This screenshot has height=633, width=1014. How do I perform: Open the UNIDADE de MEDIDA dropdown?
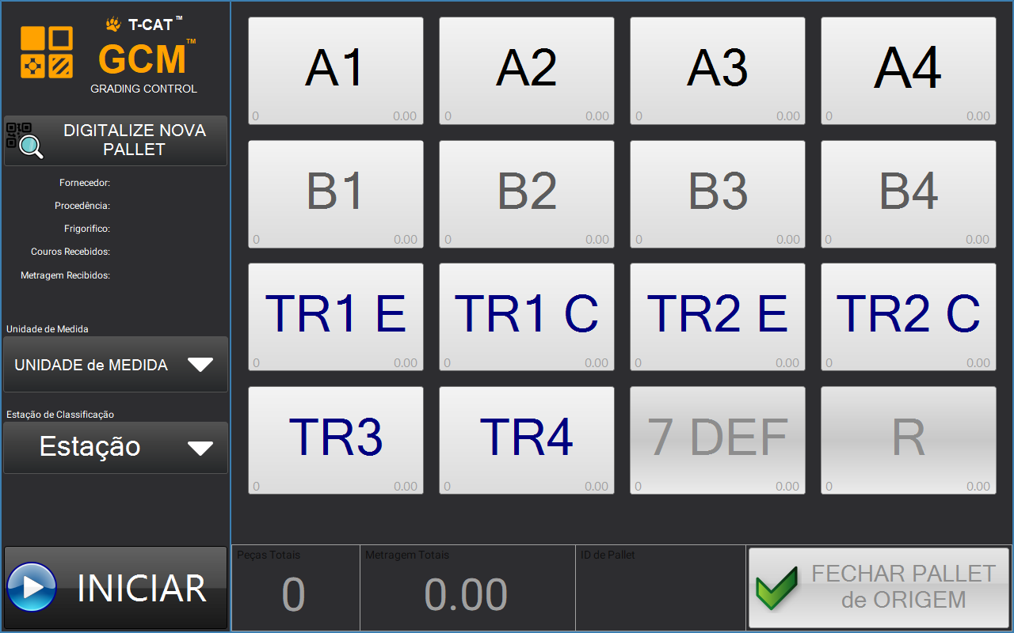116,365
